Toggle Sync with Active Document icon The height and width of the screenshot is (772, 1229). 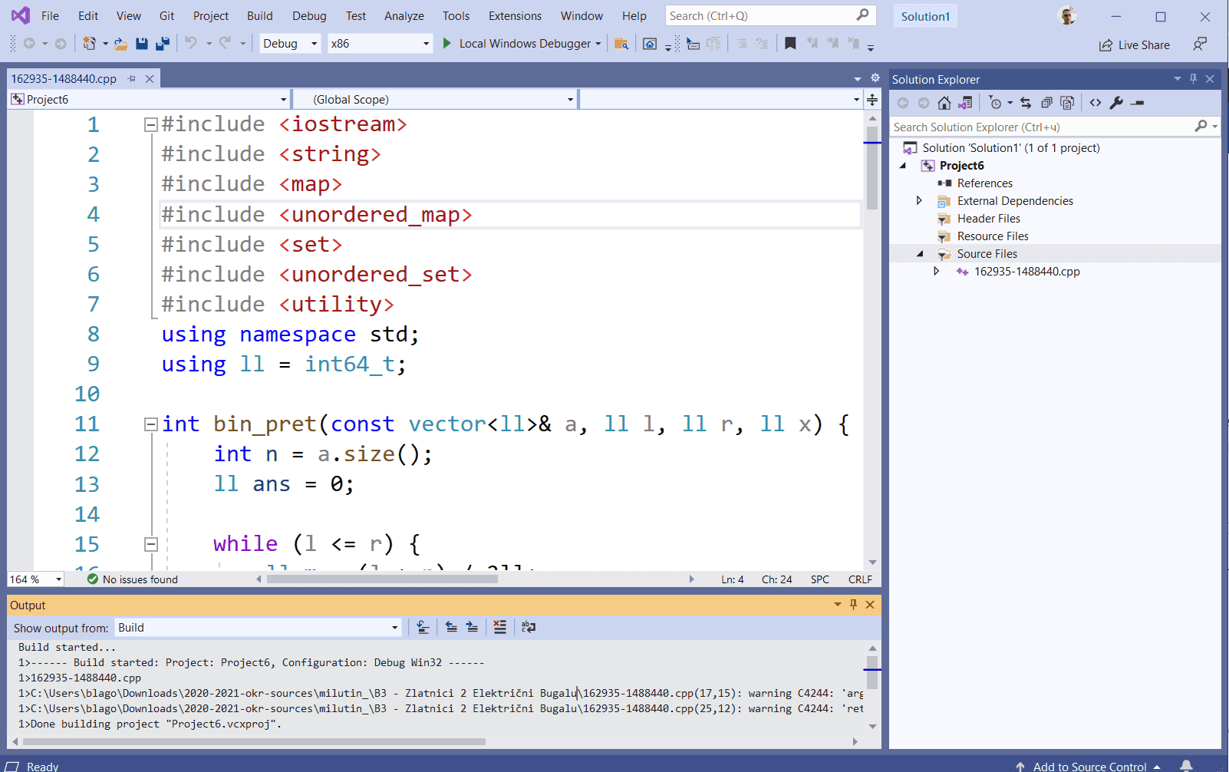(1026, 103)
